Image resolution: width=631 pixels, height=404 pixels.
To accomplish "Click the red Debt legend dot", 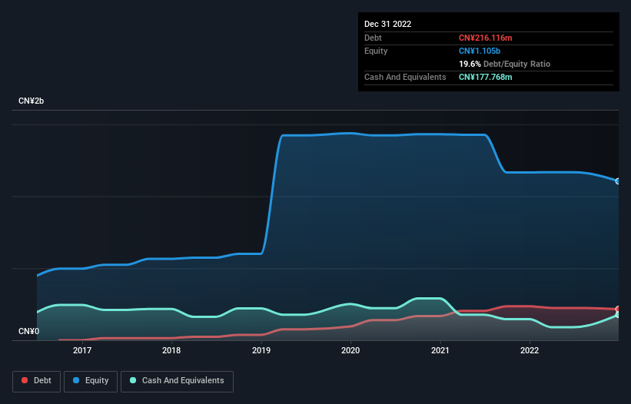I will pyautogui.click(x=25, y=380).
